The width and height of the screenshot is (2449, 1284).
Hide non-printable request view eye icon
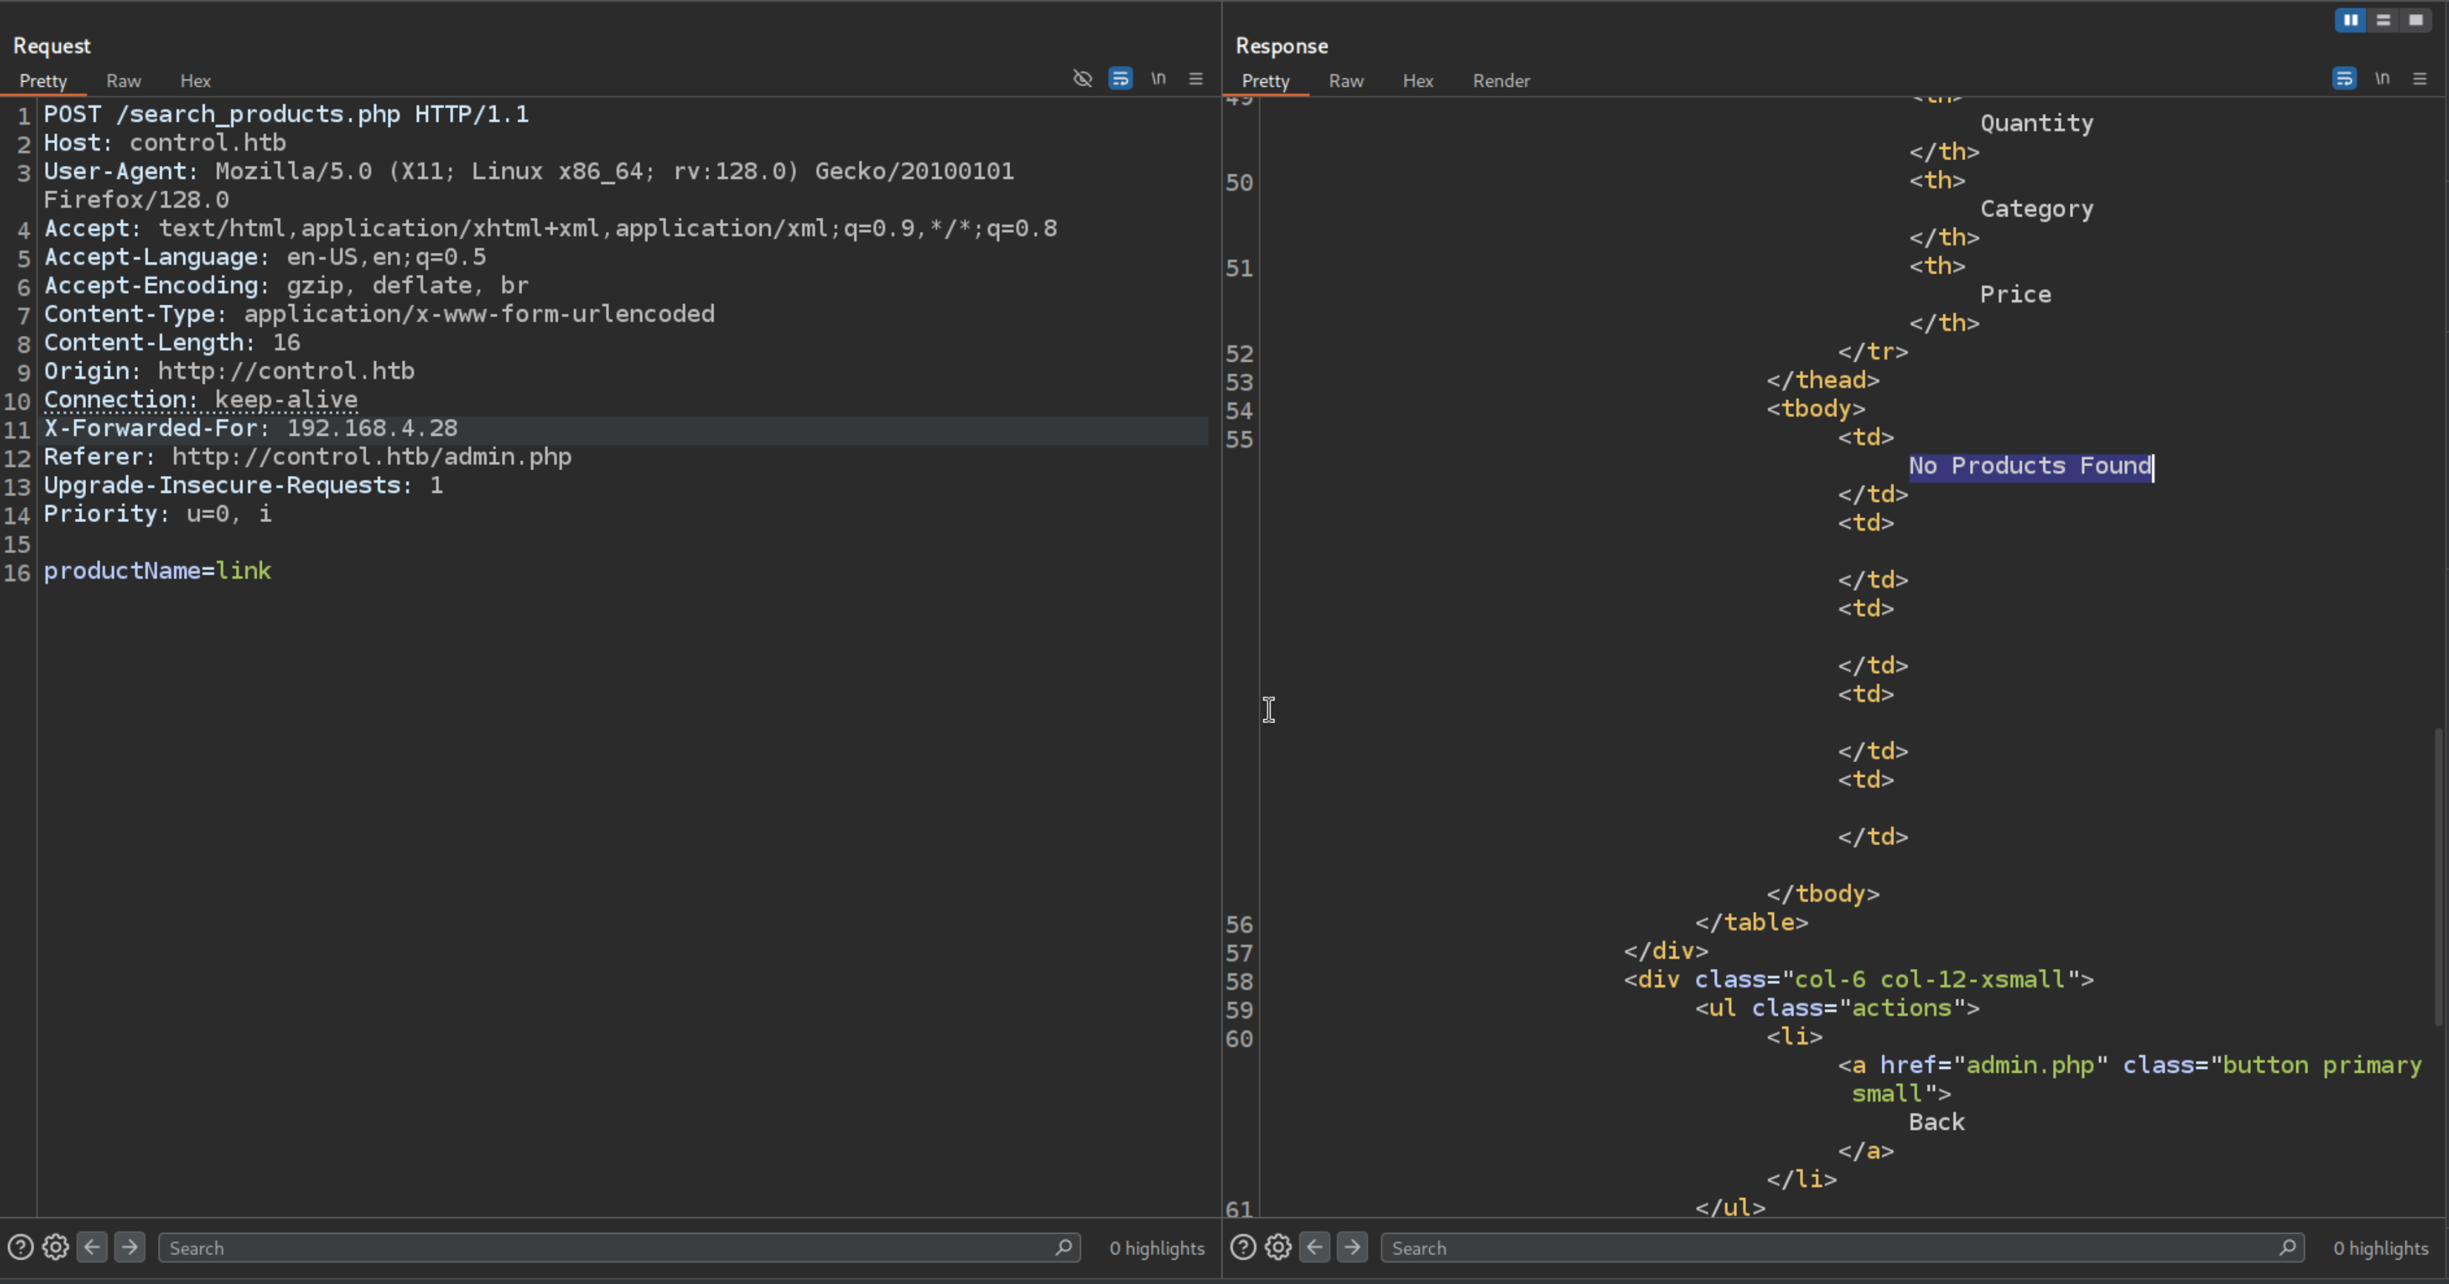[1082, 79]
